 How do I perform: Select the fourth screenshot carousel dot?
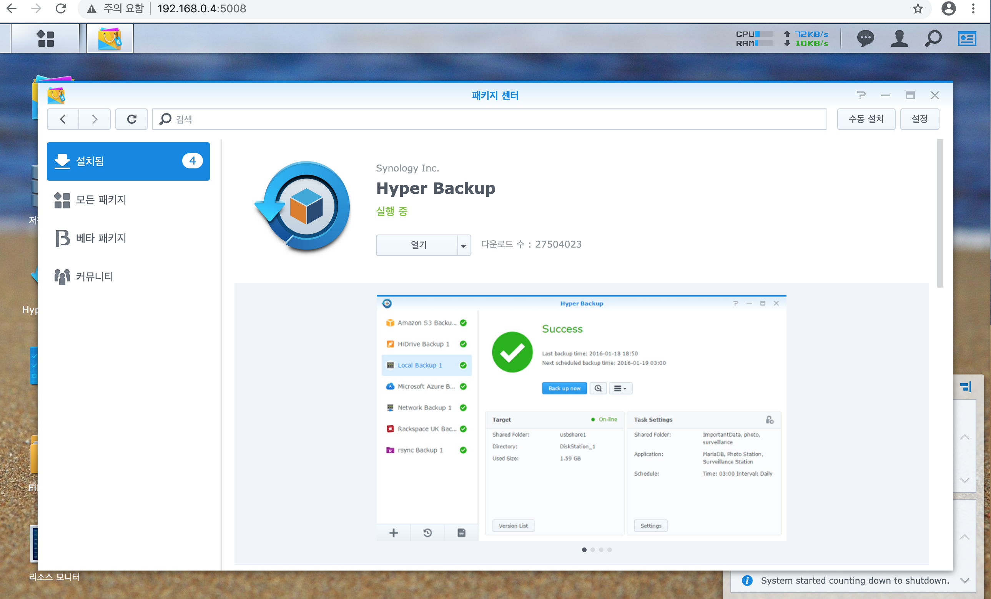pos(610,550)
